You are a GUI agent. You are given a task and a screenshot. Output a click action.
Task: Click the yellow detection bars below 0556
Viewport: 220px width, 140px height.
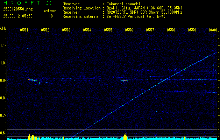[125, 136]
